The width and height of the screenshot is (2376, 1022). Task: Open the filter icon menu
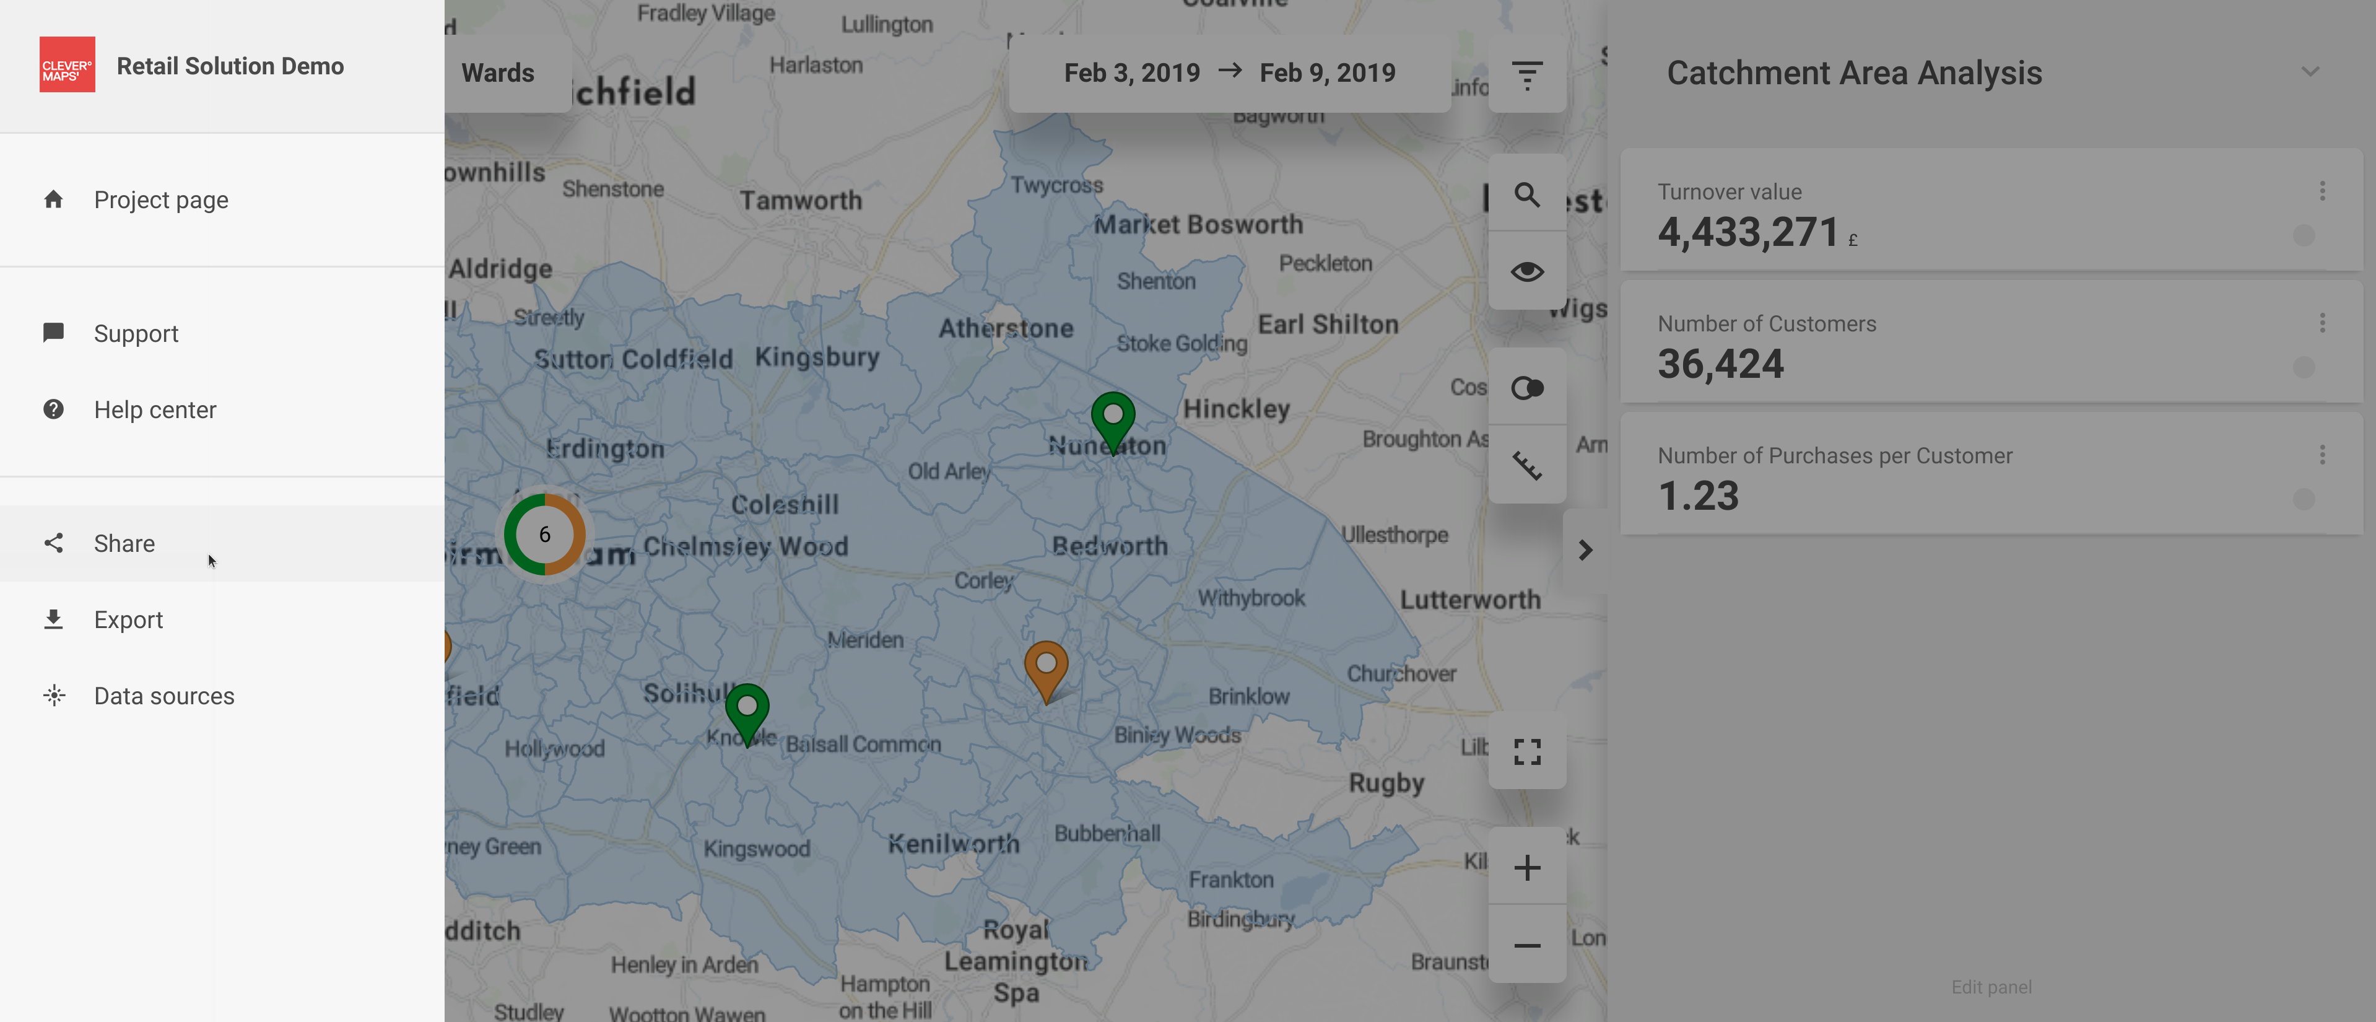1526,74
